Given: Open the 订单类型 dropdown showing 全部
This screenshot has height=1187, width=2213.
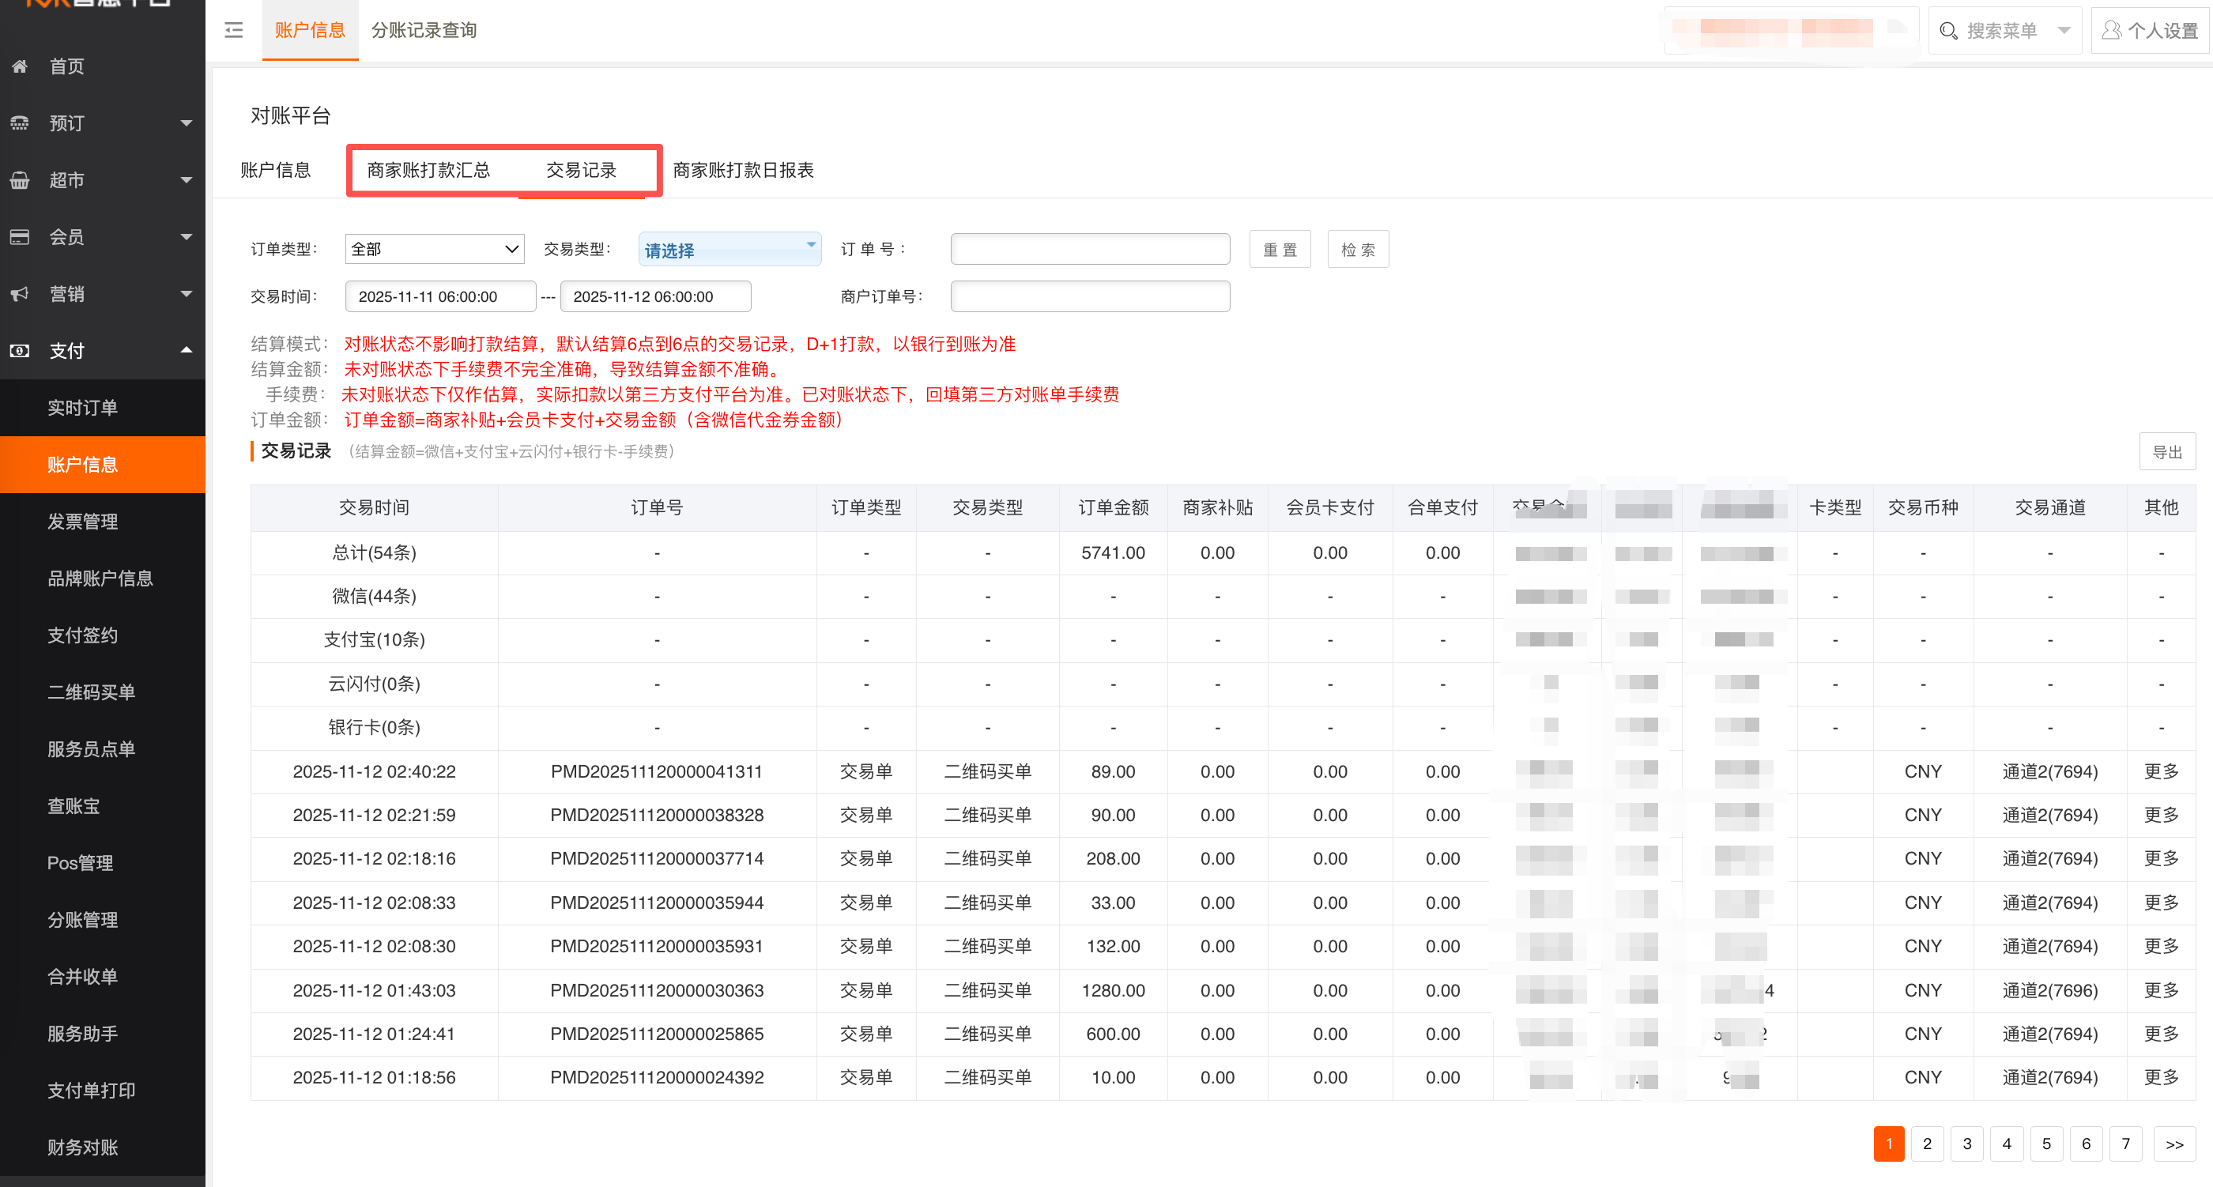Looking at the screenshot, I should click(x=435, y=248).
